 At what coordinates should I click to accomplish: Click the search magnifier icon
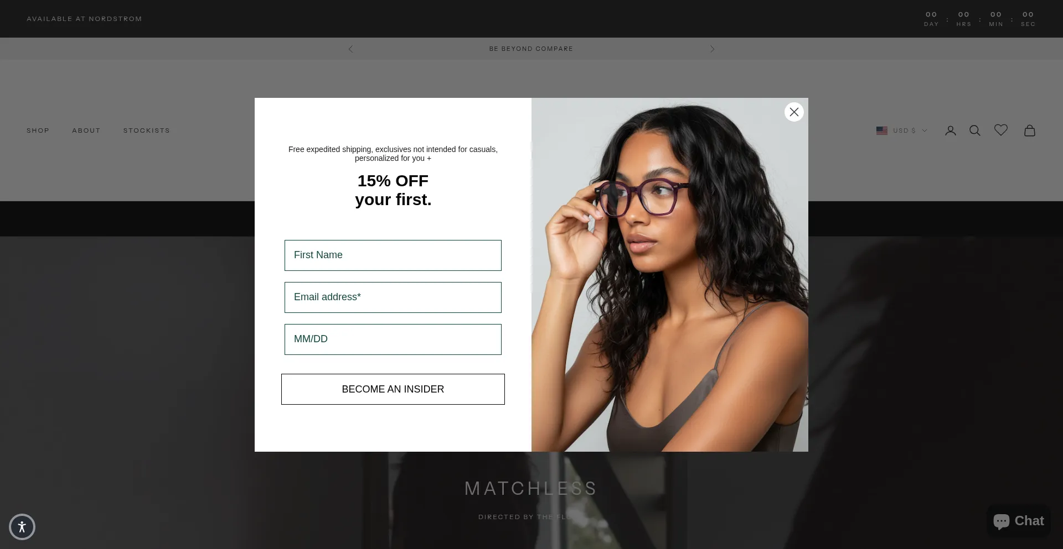(975, 130)
